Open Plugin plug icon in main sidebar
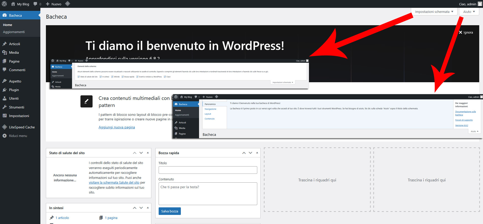The width and height of the screenshot is (483, 224). click(5, 90)
